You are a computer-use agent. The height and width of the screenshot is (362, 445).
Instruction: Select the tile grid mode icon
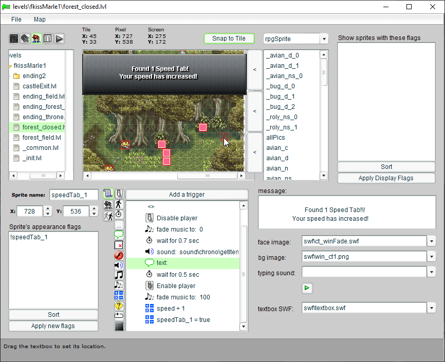click(14, 39)
